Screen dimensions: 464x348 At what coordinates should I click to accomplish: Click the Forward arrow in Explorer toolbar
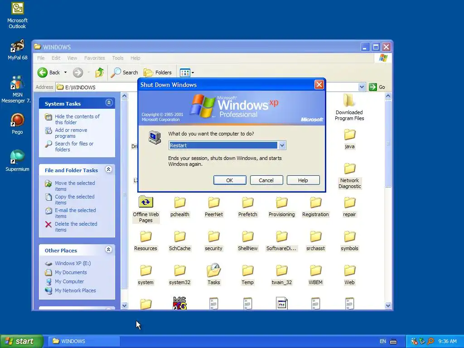point(78,72)
